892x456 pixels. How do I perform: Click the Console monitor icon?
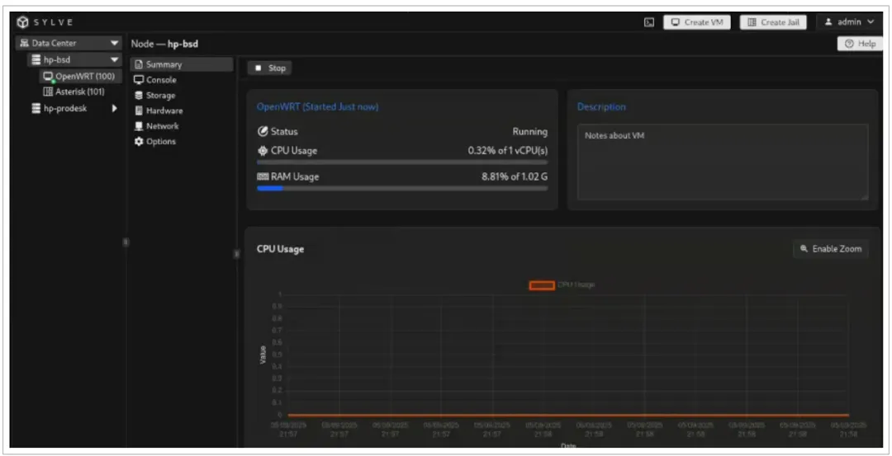(x=138, y=80)
